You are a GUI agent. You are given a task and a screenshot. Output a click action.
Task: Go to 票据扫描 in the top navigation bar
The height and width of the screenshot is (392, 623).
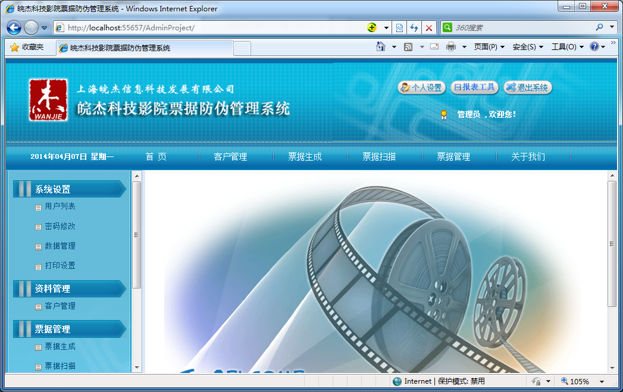[x=379, y=157]
